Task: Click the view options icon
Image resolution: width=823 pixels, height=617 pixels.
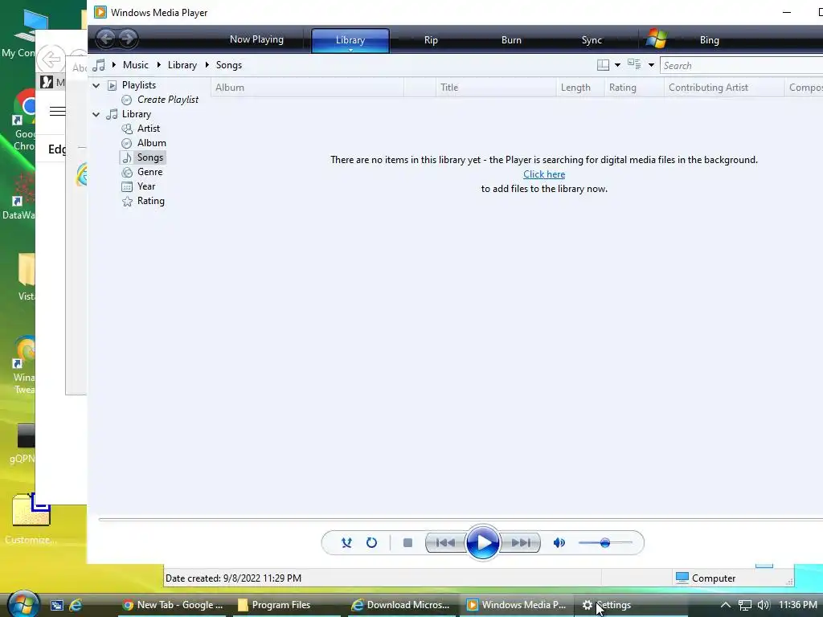Action: coord(635,64)
